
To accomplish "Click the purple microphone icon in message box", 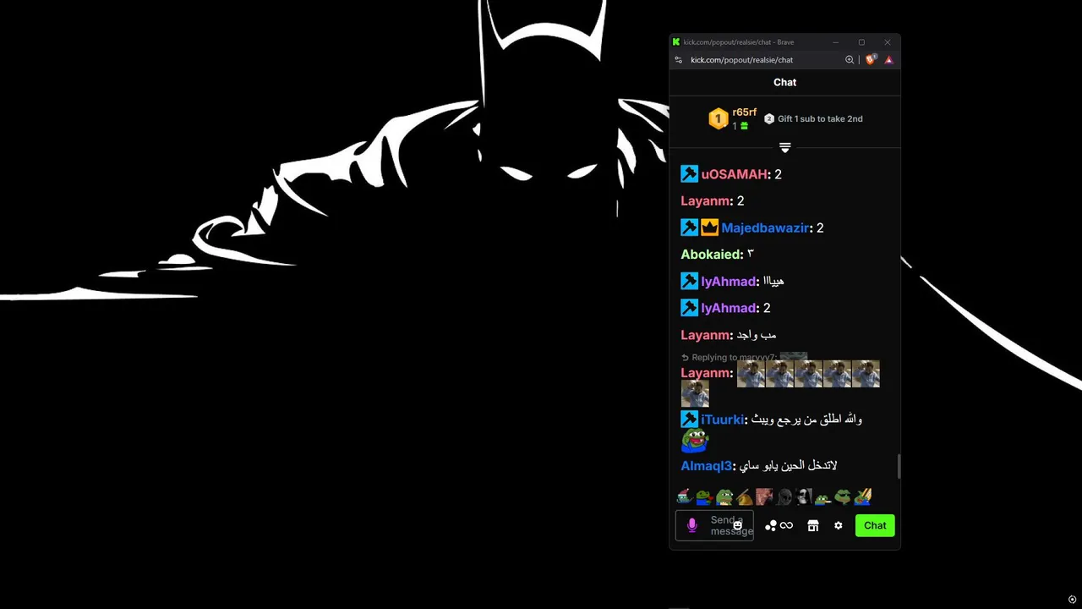I will (x=692, y=525).
